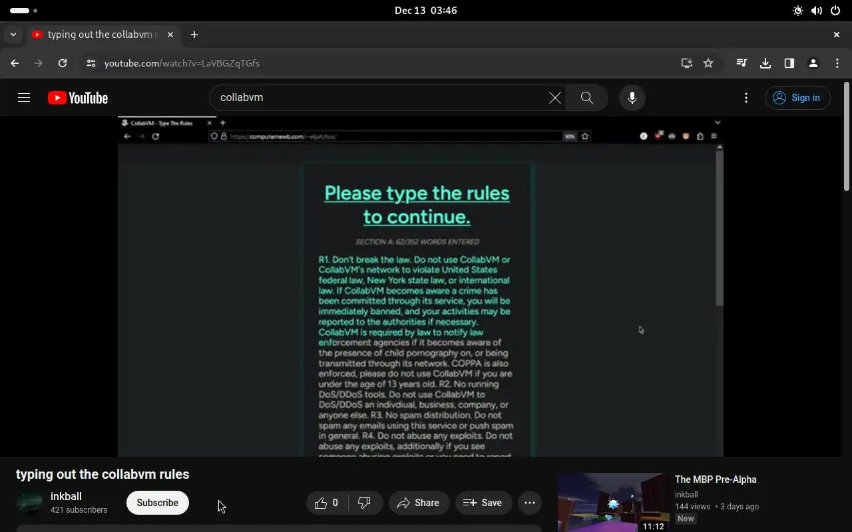
Task: Save the video to playlist
Action: click(x=483, y=503)
